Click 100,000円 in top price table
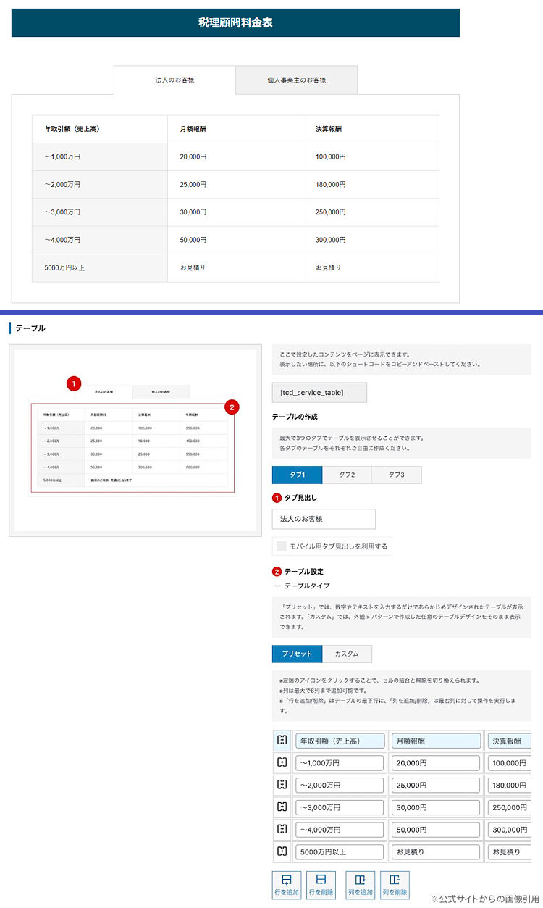The image size is (543, 908). click(x=330, y=157)
